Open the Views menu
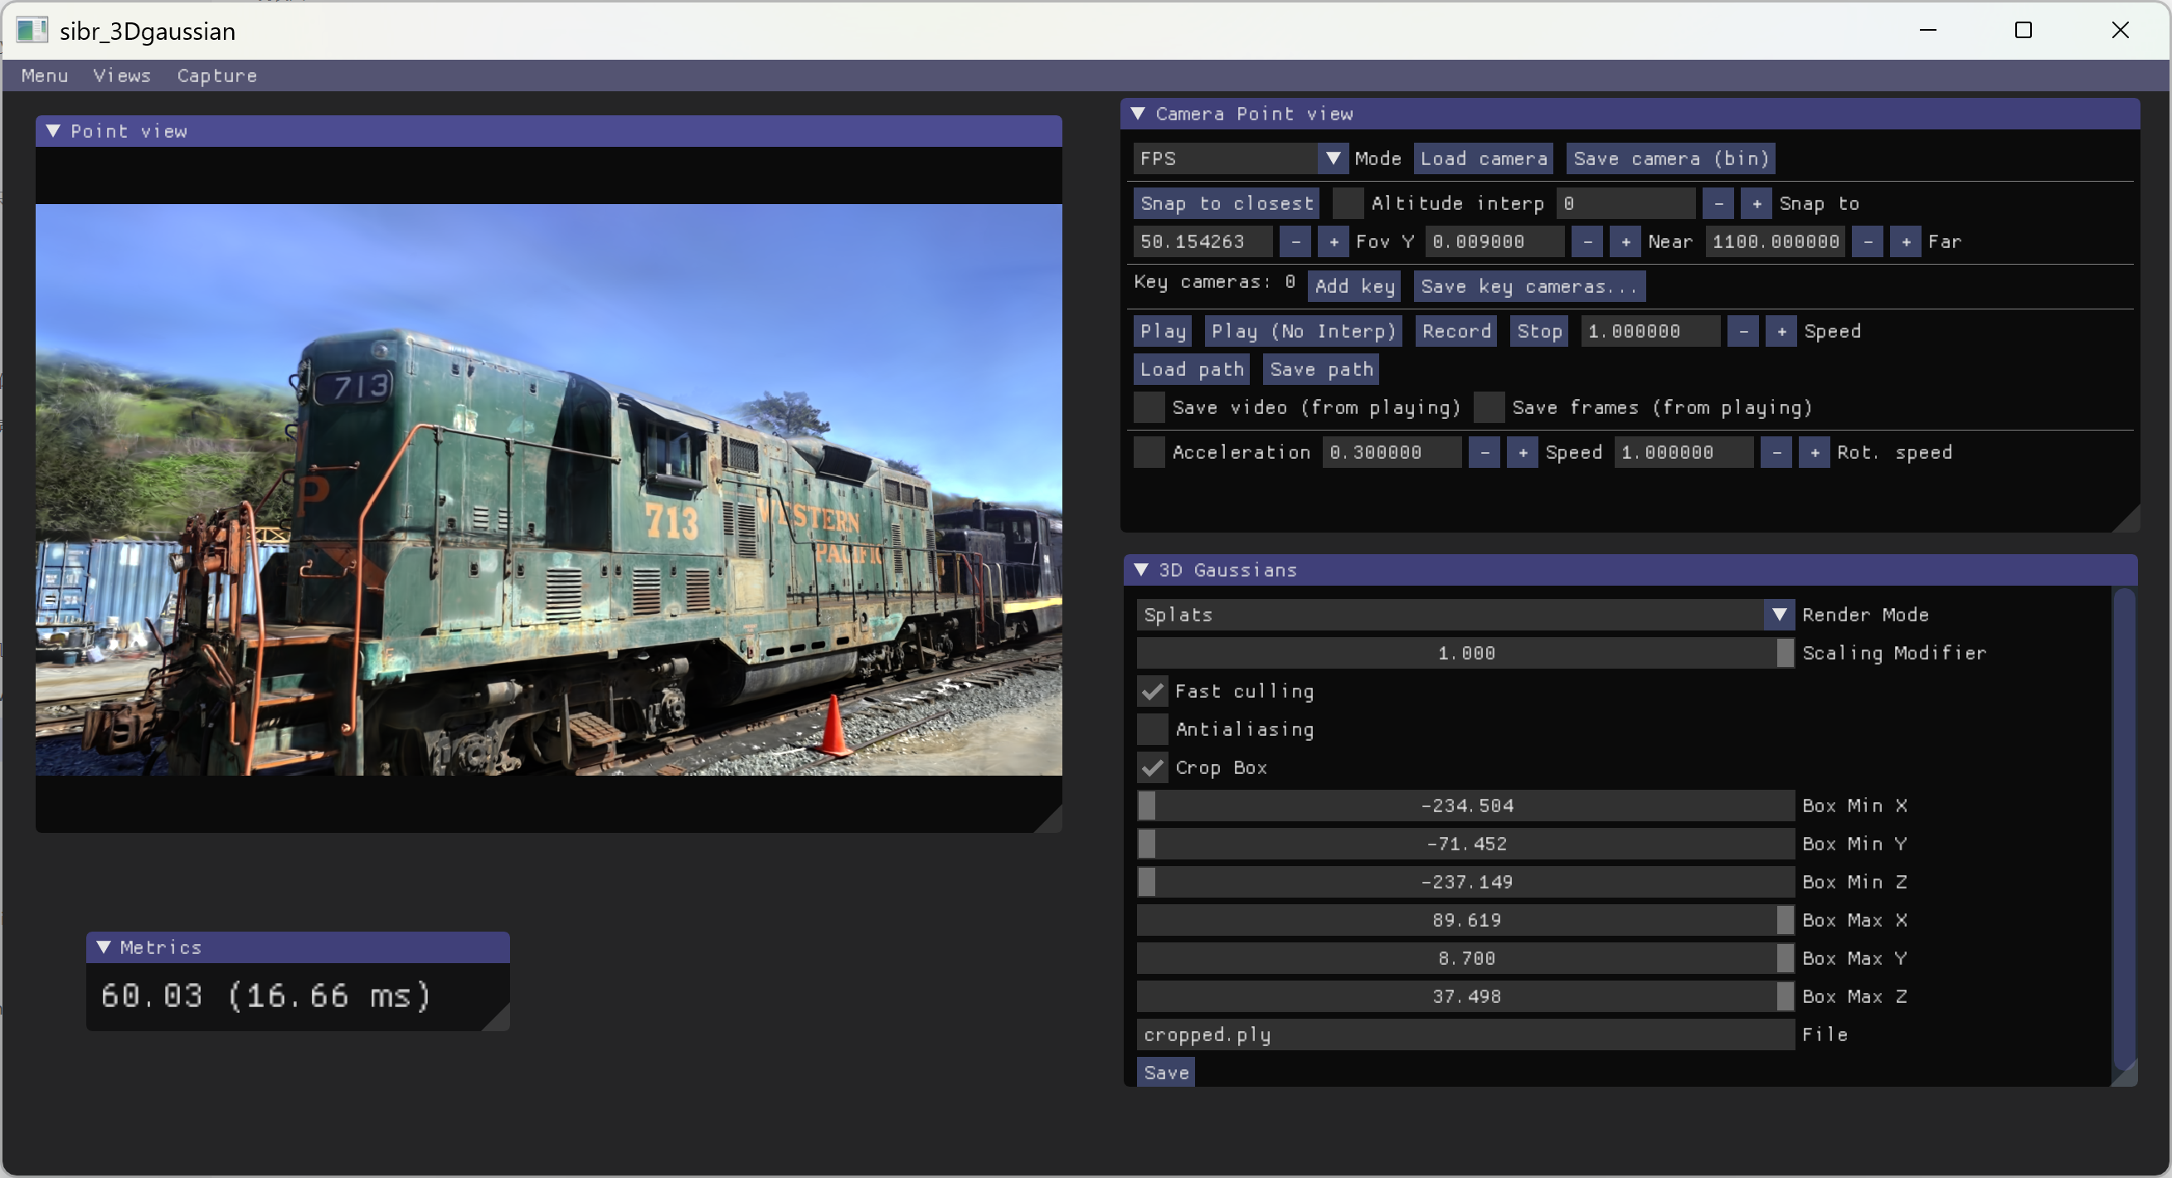The height and width of the screenshot is (1178, 2172). (121, 75)
